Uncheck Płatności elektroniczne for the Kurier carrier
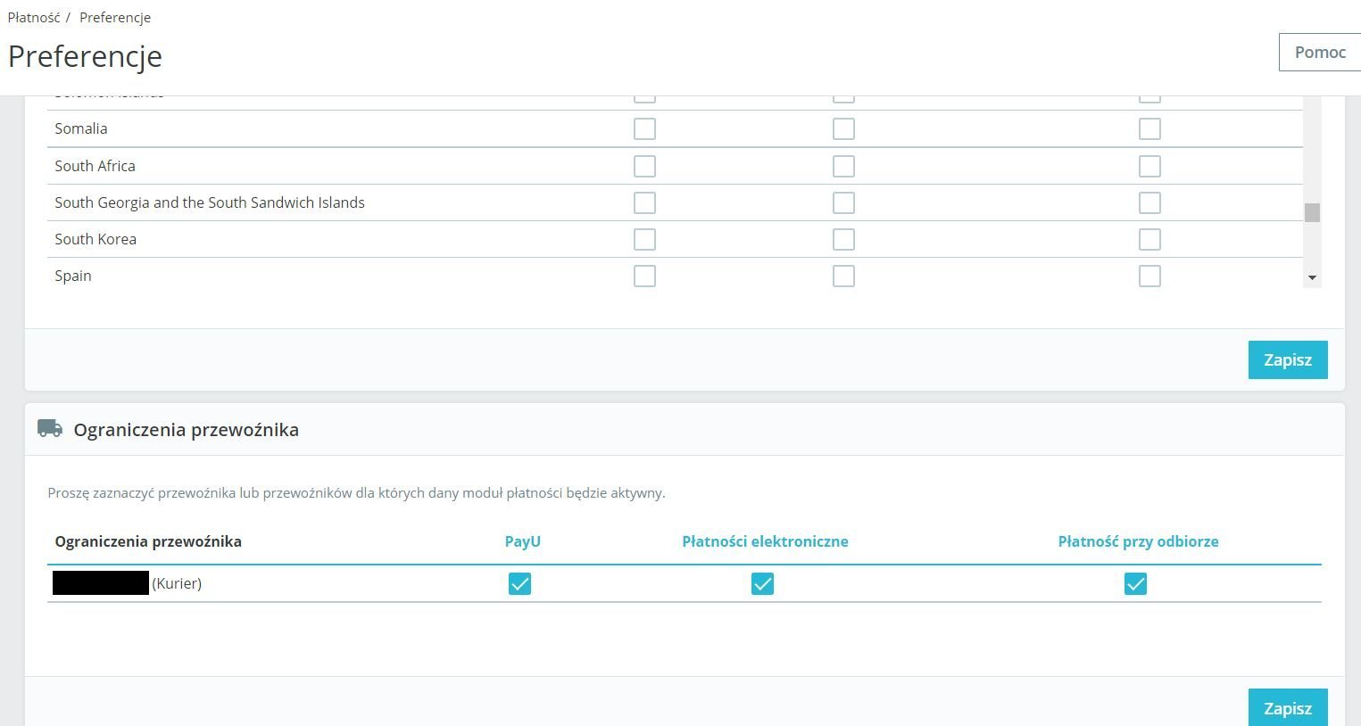Screen dimensions: 1361x726 762,584
